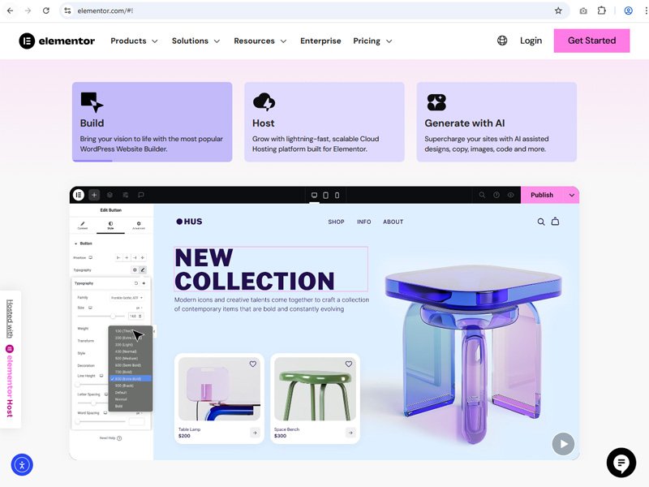Open the Pricing dropdown menu
This screenshot has width=649, height=487.
pyautogui.click(x=372, y=41)
